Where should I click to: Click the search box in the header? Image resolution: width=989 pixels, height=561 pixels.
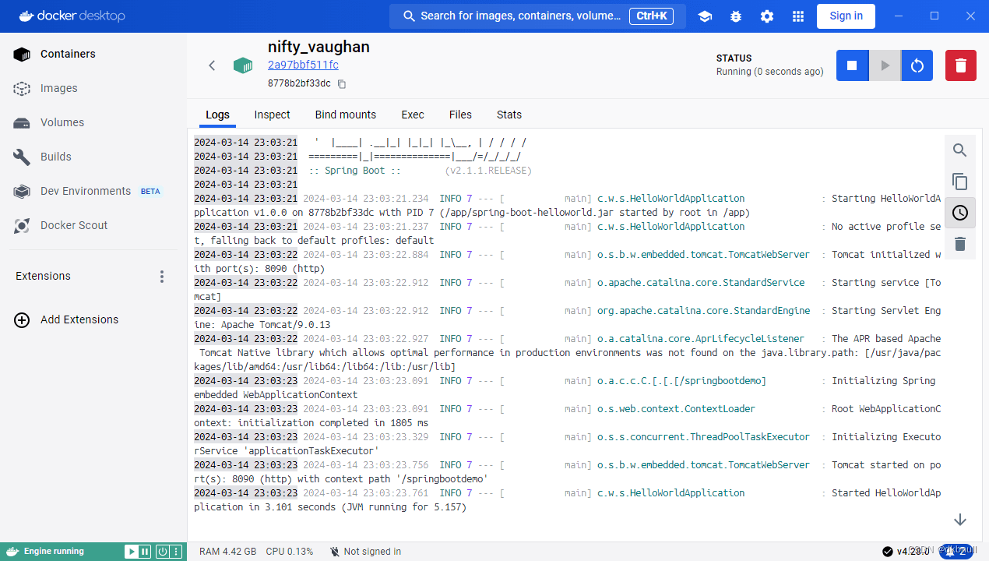pyautogui.click(x=537, y=16)
